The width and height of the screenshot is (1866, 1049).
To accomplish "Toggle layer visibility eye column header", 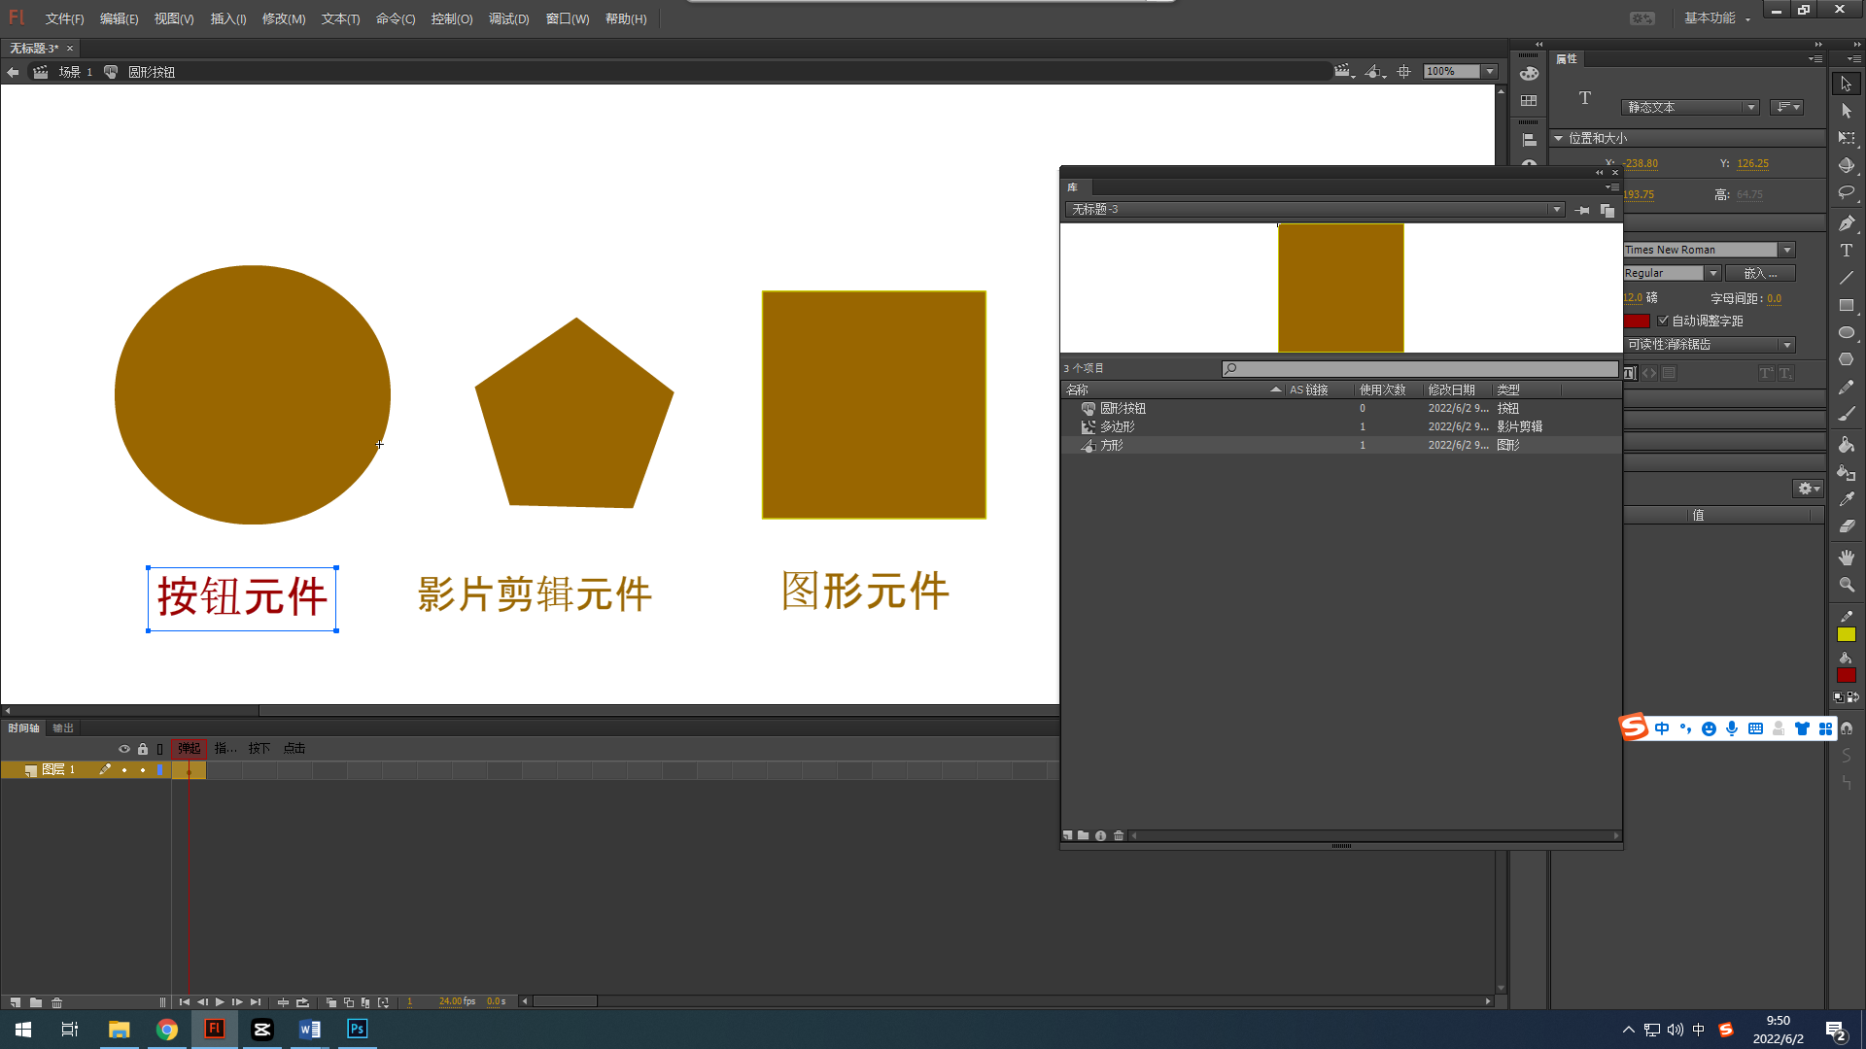I will (123, 749).
